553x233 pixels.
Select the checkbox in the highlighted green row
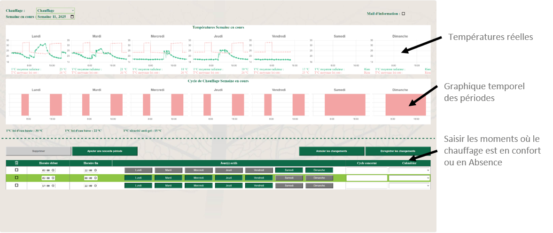point(17,178)
